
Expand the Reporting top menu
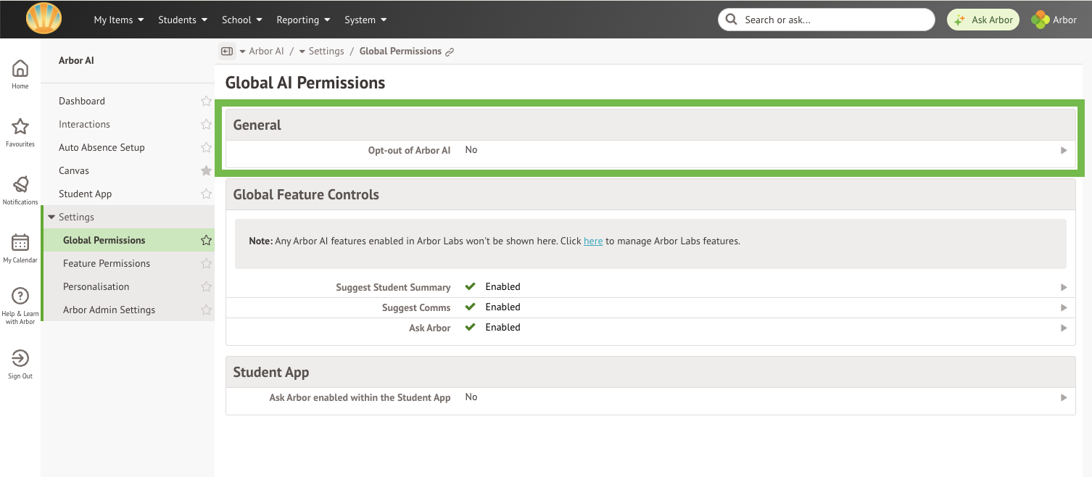point(303,20)
